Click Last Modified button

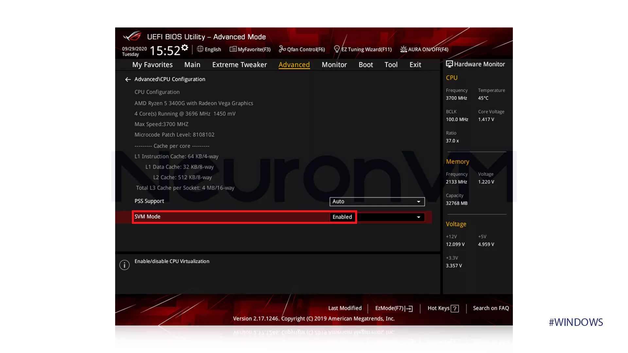(345, 308)
